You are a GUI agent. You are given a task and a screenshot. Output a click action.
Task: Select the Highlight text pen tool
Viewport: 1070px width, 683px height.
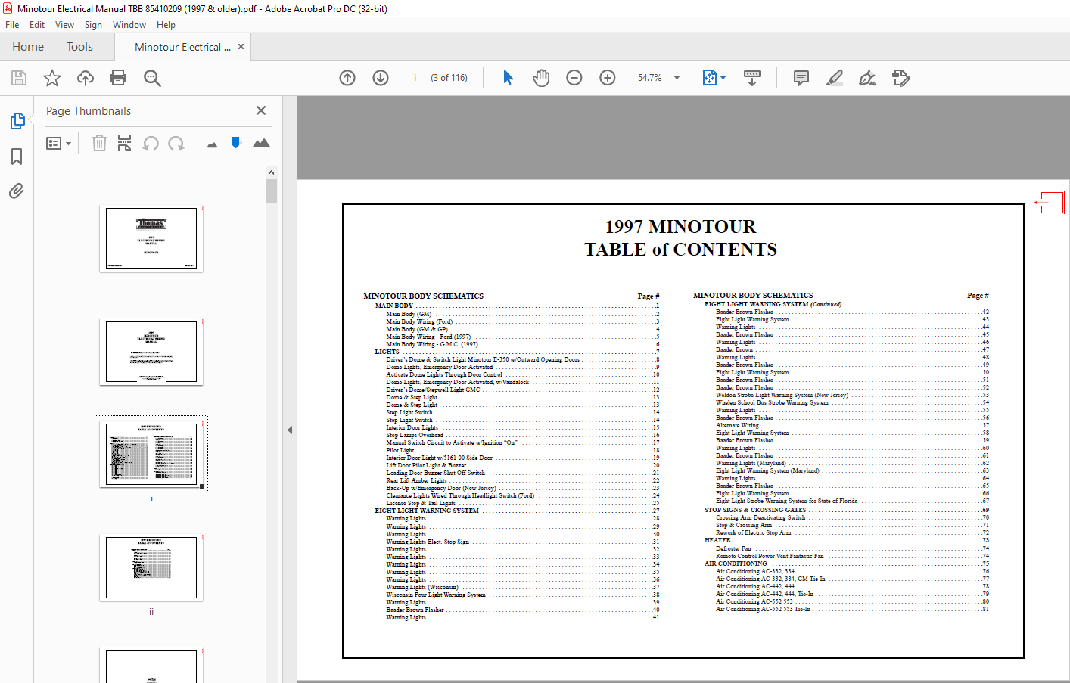(x=835, y=78)
